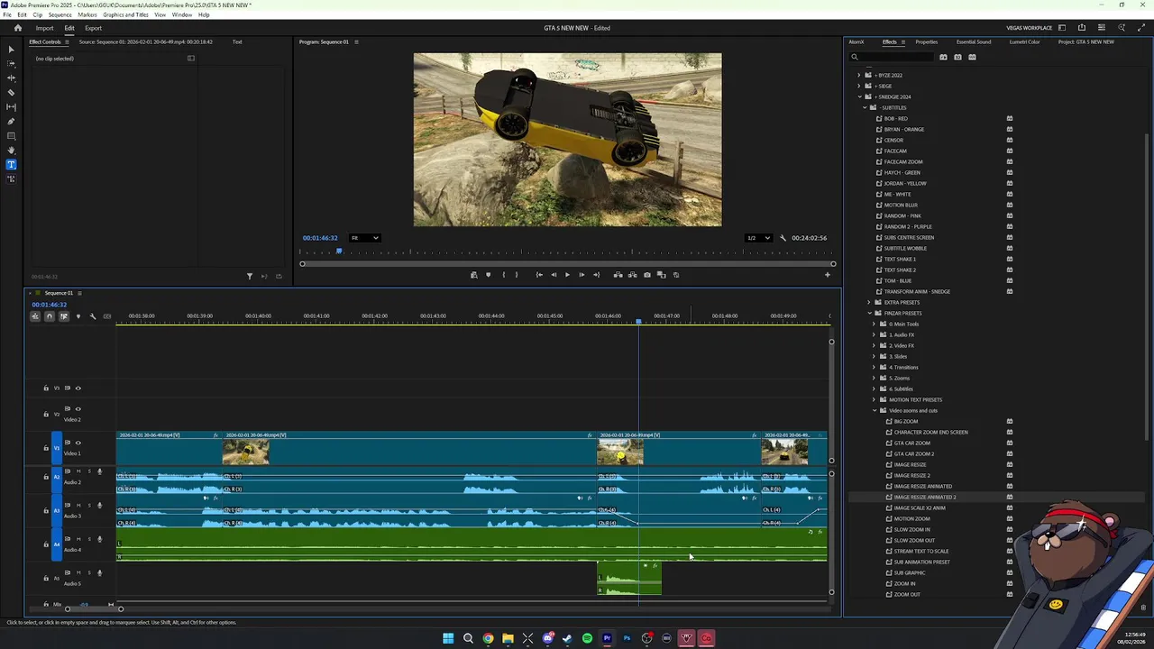Open the Effect Controls filter icon
The height and width of the screenshot is (649, 1154).
[x=250, y=276]
